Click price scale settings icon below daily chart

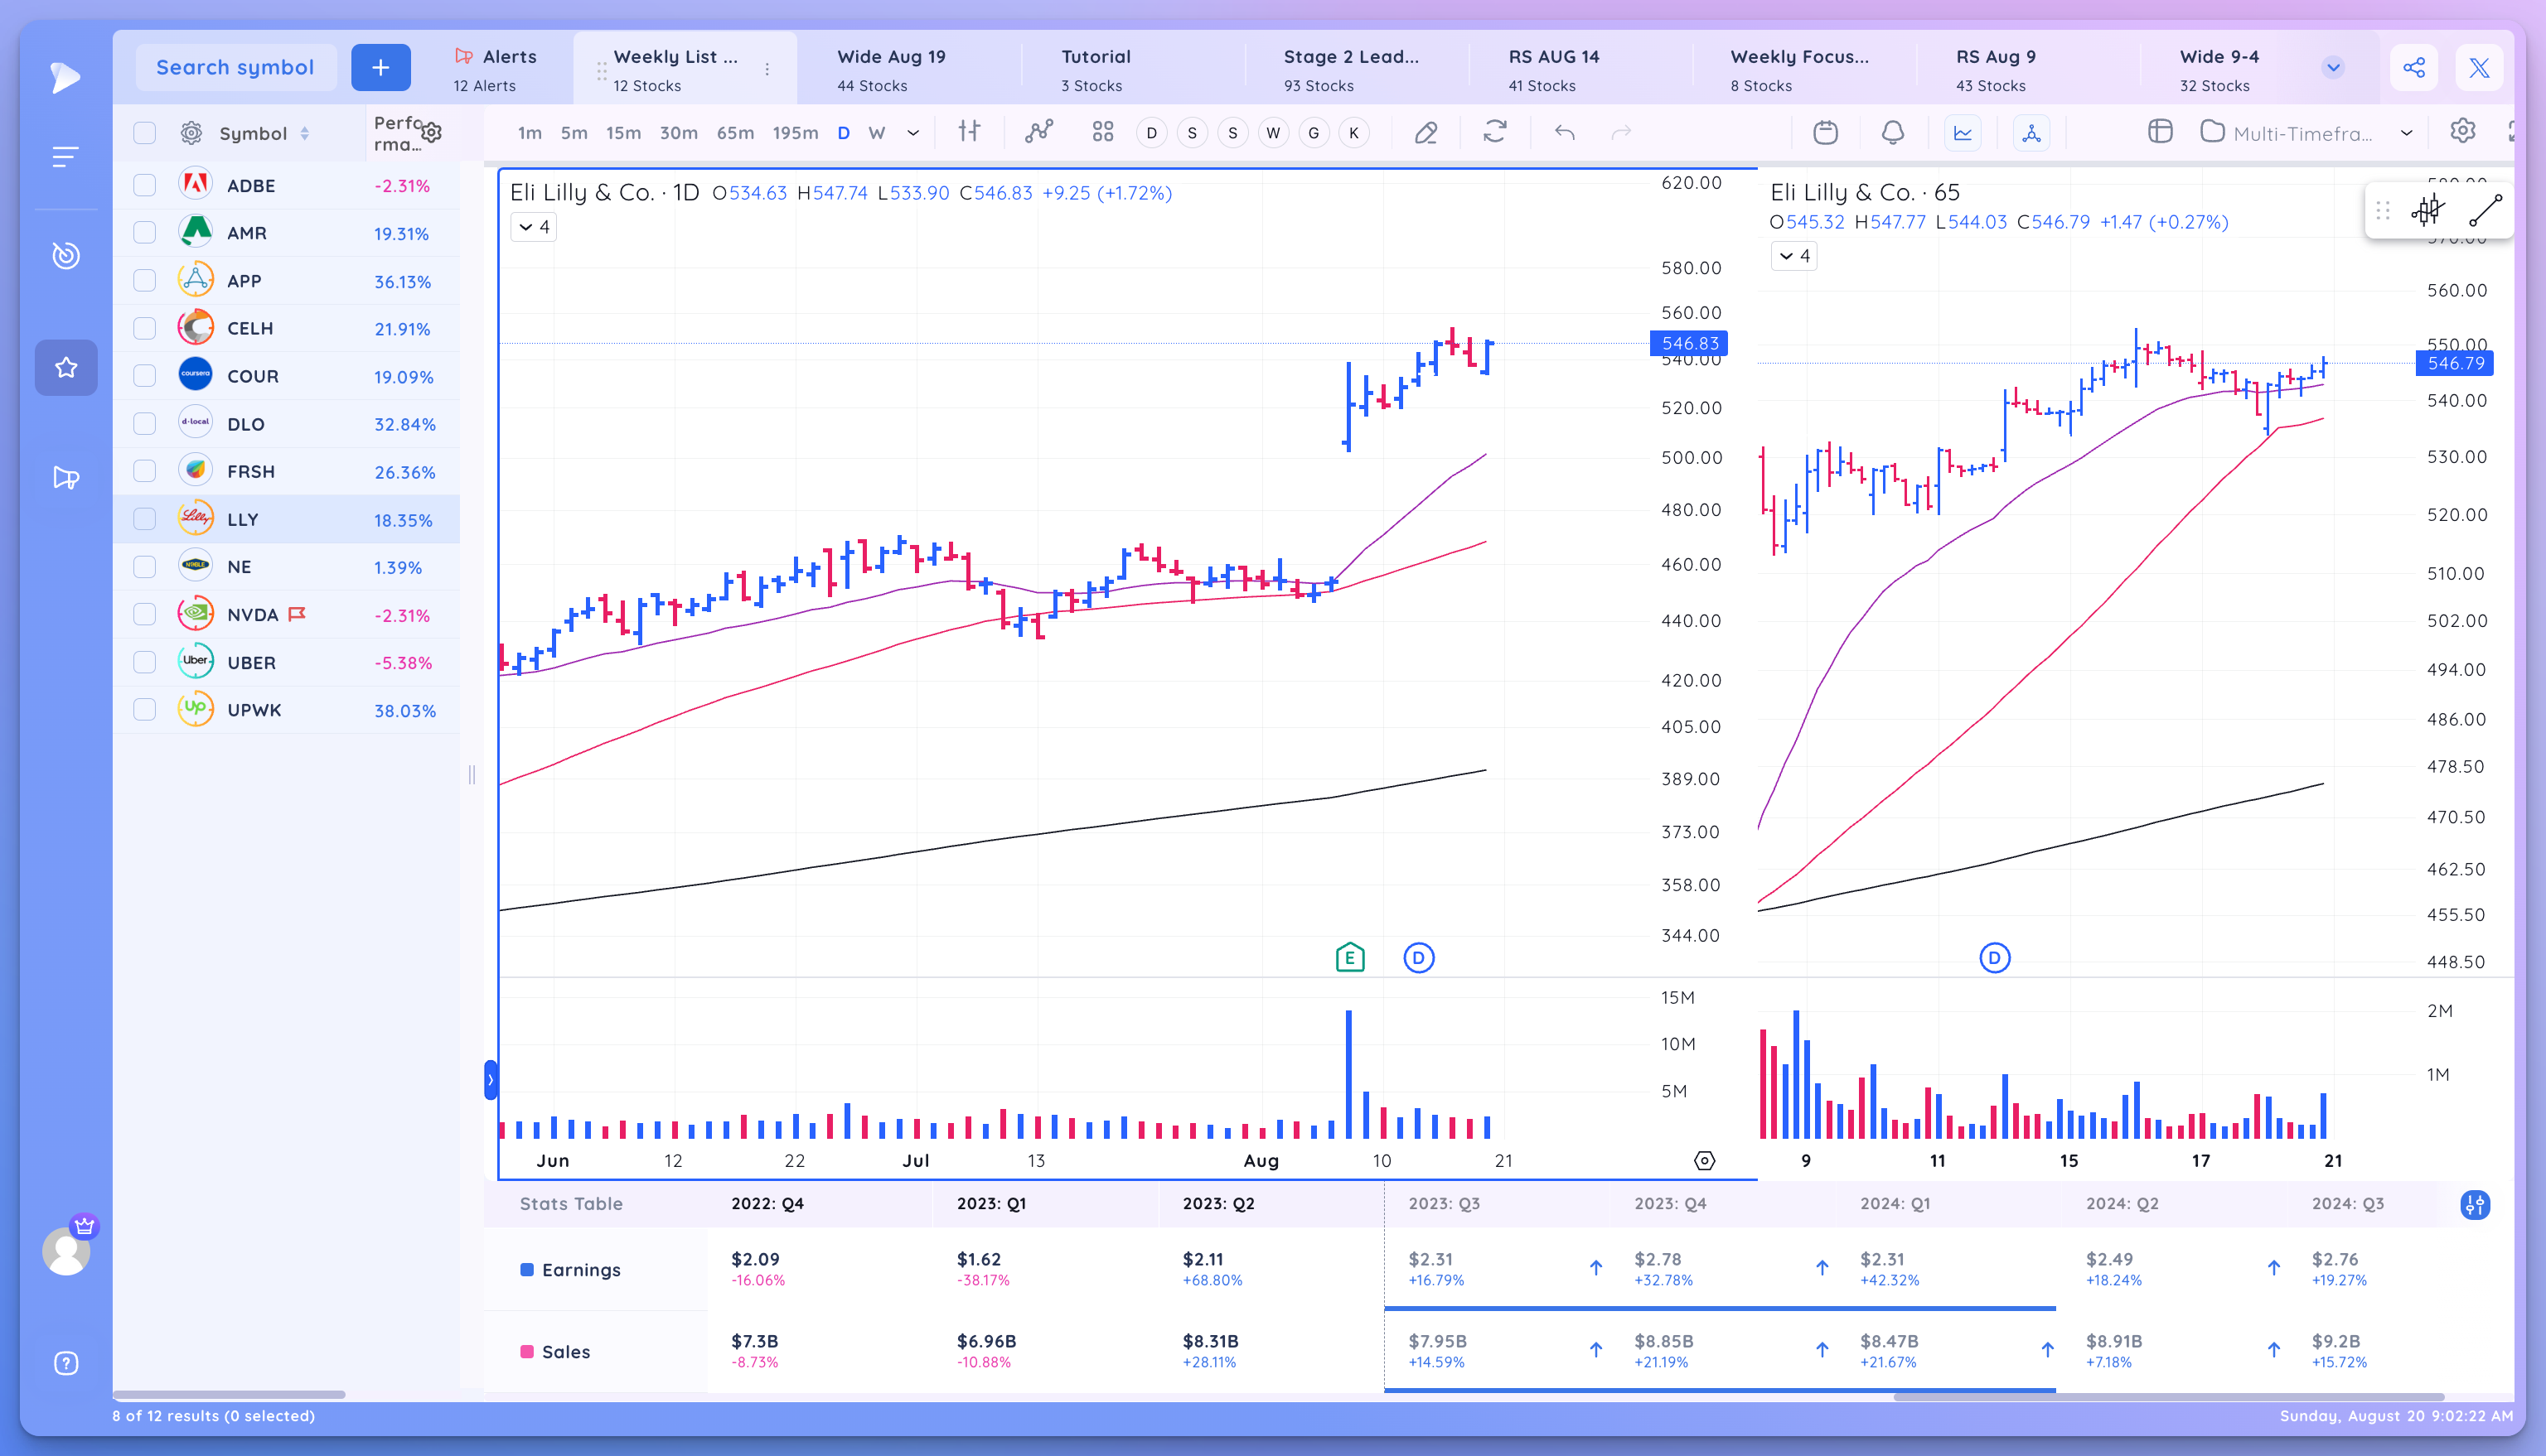click(x=1705, y=1160)
